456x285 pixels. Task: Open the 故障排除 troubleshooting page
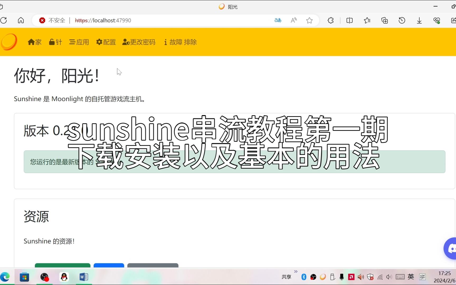[180, 42]
